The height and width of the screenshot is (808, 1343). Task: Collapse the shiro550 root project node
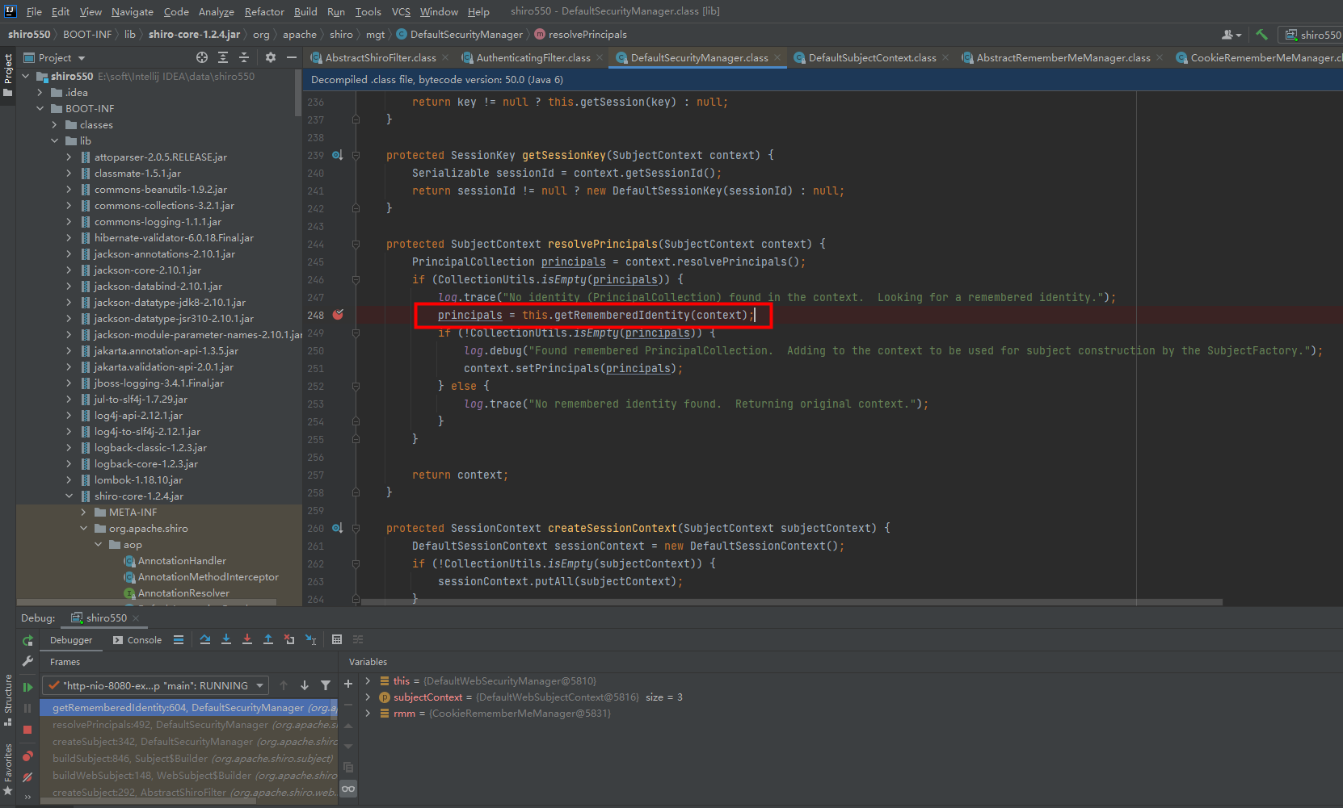coord(26,76)
